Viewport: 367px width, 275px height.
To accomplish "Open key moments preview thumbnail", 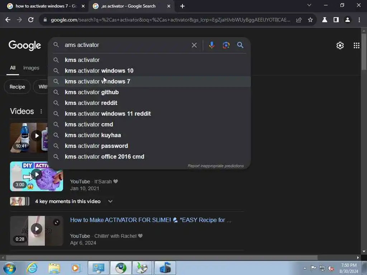I will 20,201.
